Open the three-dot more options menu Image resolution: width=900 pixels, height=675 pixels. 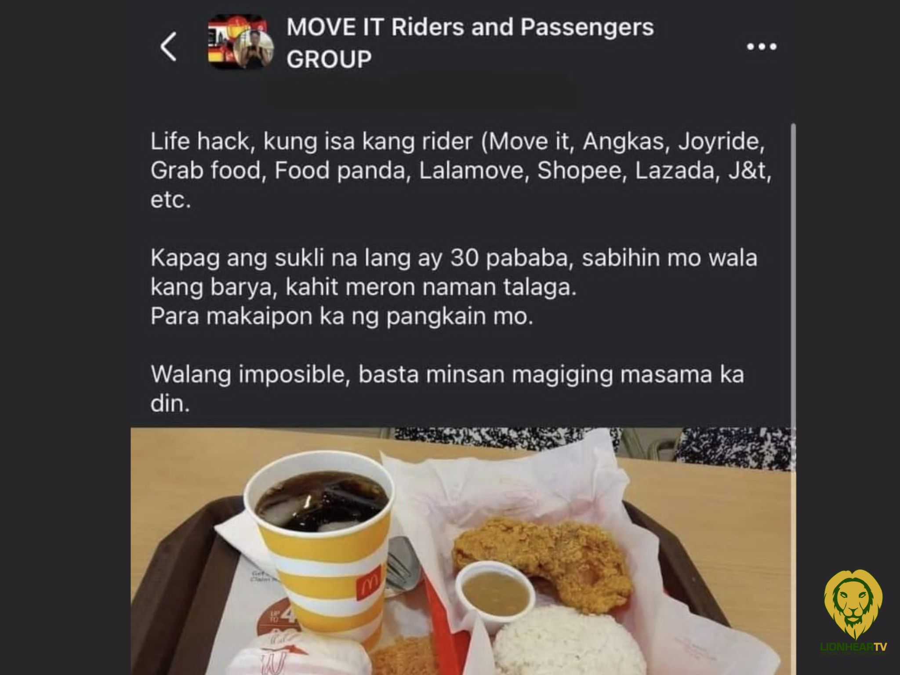click(762, 46)
